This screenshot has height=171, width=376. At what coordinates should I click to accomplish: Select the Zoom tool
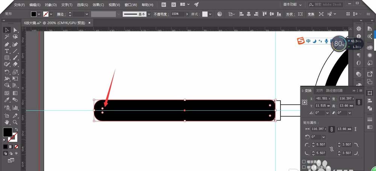click(15, 122)
